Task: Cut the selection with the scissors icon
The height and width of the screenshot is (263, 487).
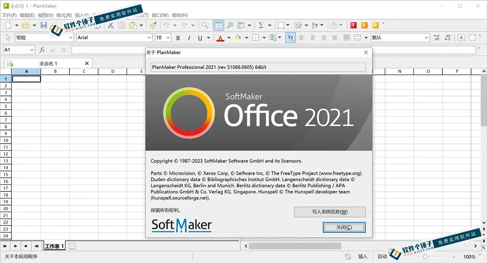Action: [x=110, y=25]
